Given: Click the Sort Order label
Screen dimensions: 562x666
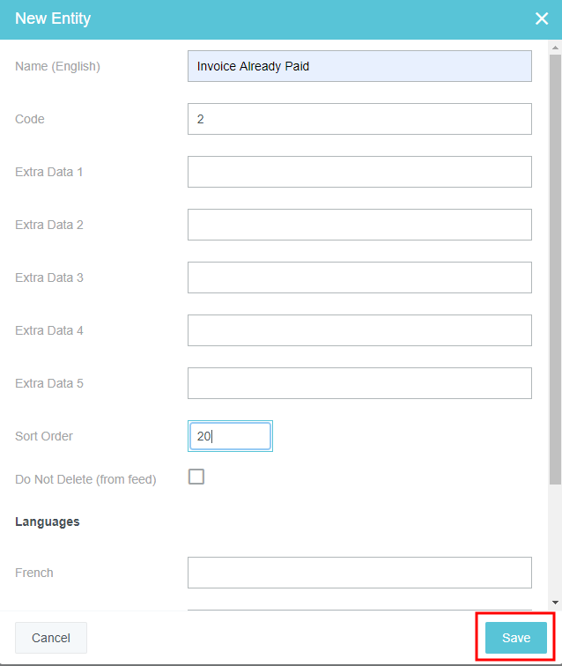Looking at the screenshot, I should pos(44,436).
